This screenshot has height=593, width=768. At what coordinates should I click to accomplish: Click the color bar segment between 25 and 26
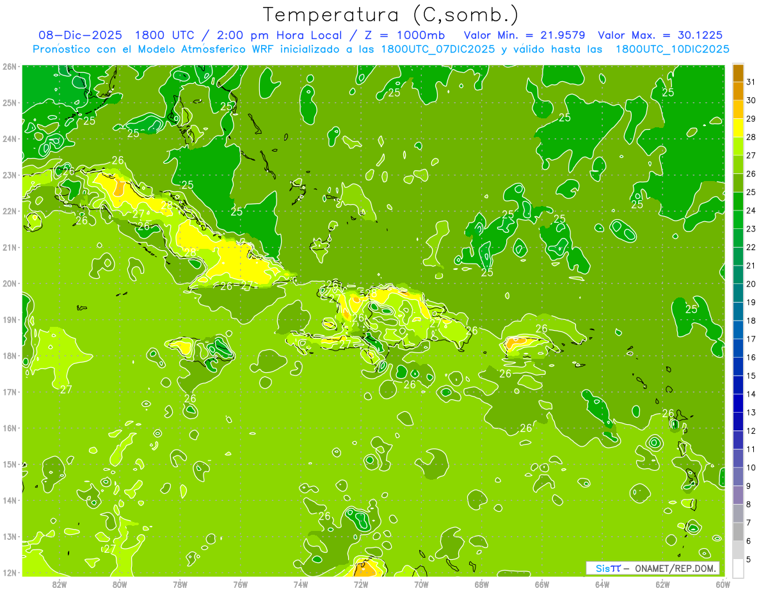pos(737,183)
